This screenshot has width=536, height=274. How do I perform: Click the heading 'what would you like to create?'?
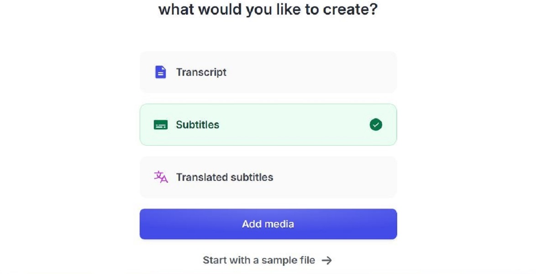(x=268, y=9)
